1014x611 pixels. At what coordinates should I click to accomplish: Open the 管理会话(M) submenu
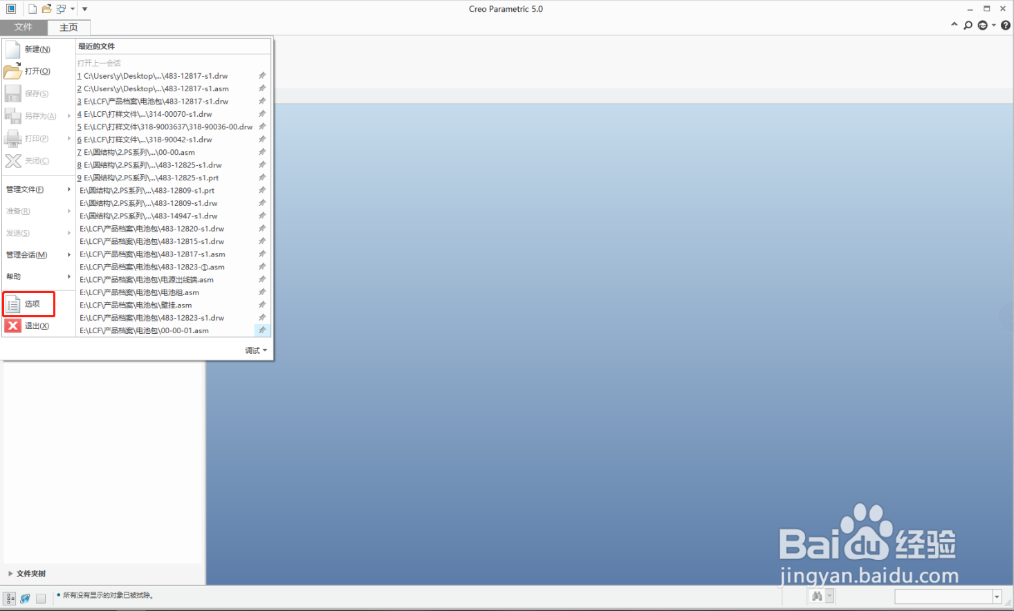click(x=38, y=255)
